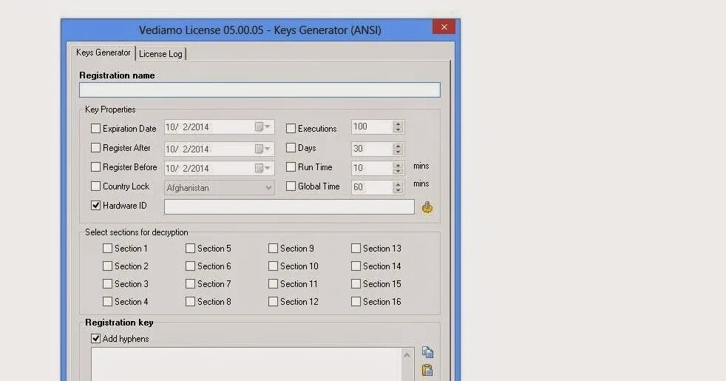Viewport: 726px width, 381px height.
Task: Click the Days value field showing 30
Action: coord(372,149)
